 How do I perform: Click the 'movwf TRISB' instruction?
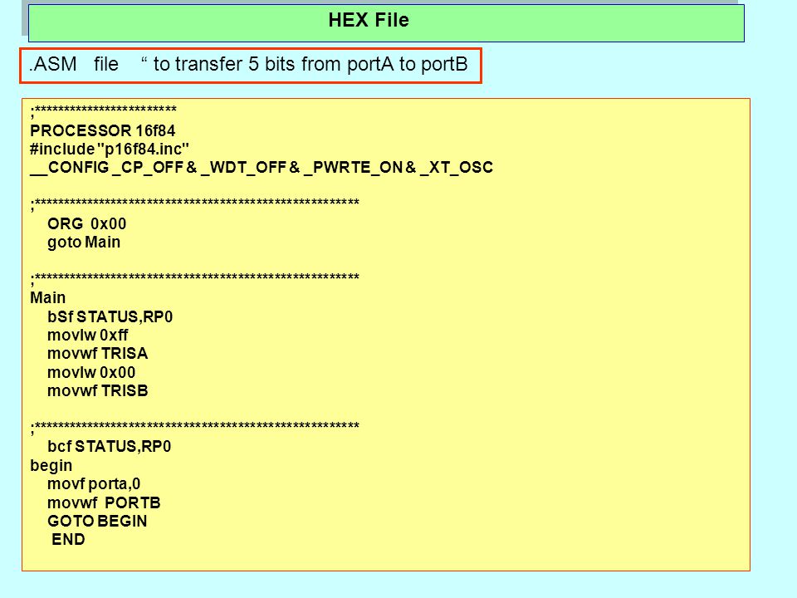pos(98,390)
